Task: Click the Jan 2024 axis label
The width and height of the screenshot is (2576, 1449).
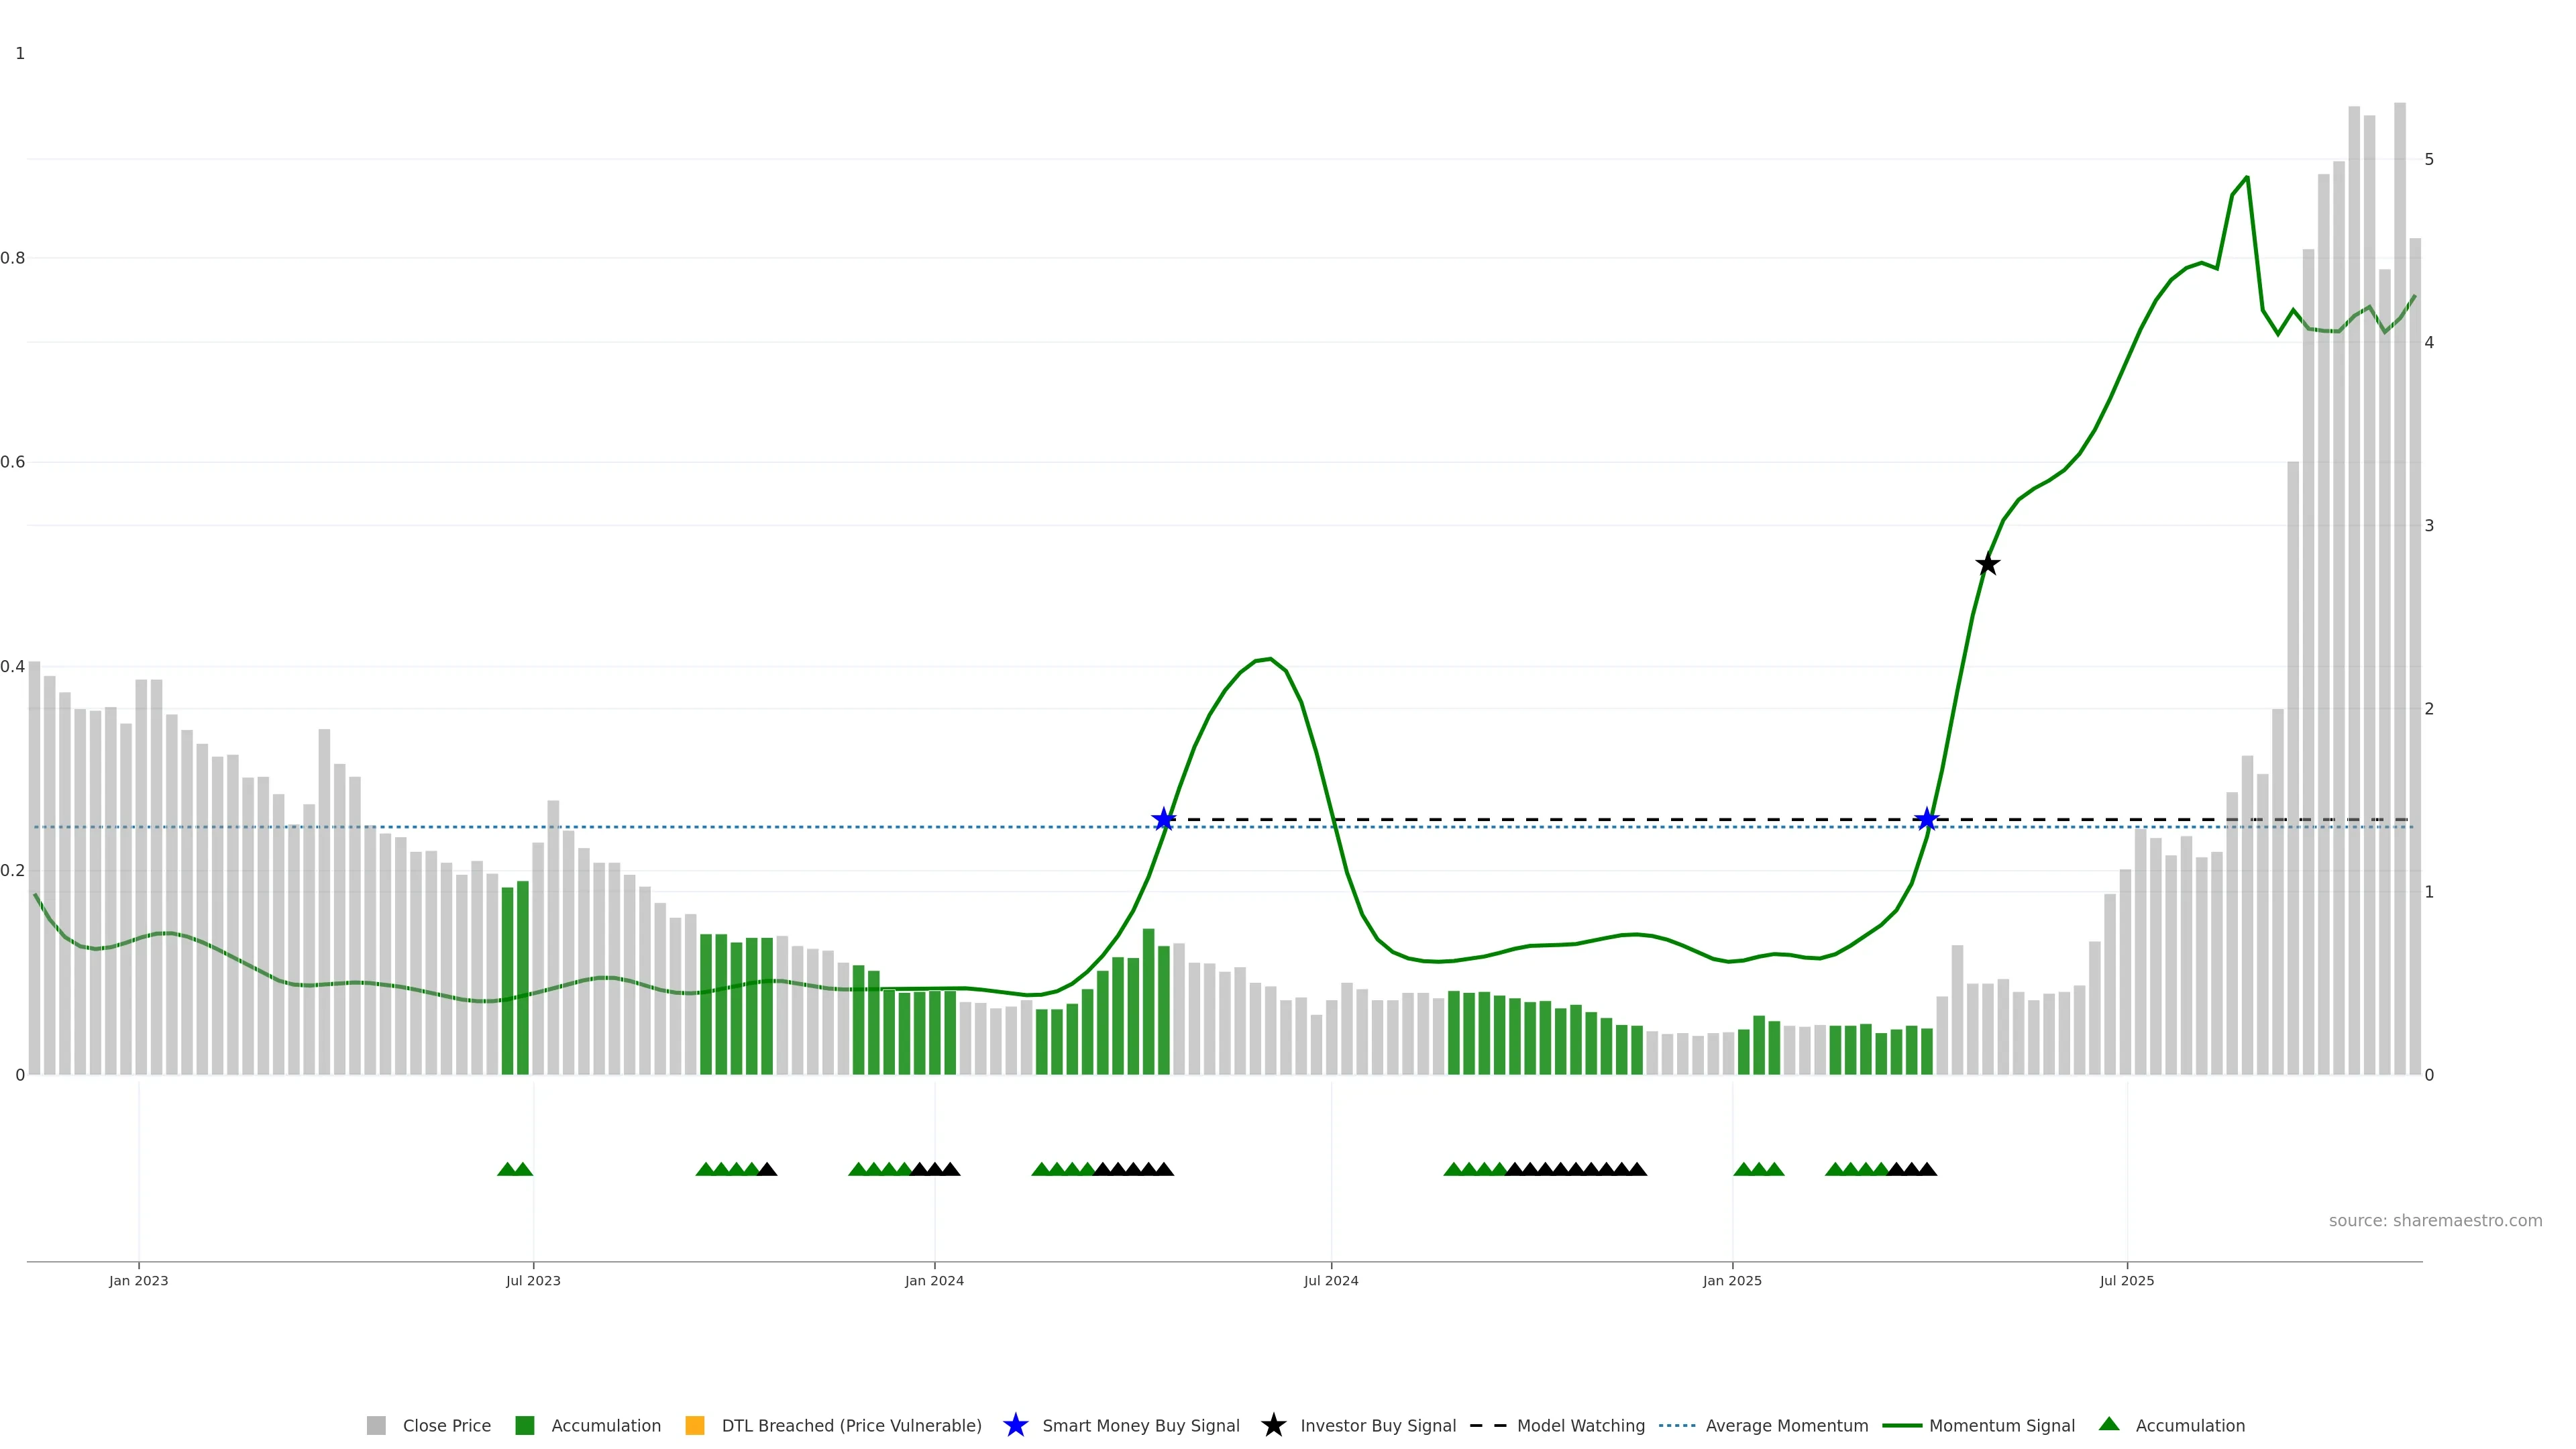Action: pyautogui.click(x=934, y=1280)
